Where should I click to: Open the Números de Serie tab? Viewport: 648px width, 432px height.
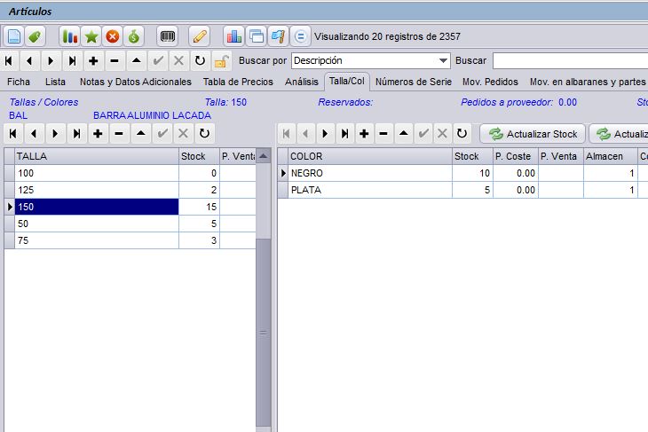point(414,82)
